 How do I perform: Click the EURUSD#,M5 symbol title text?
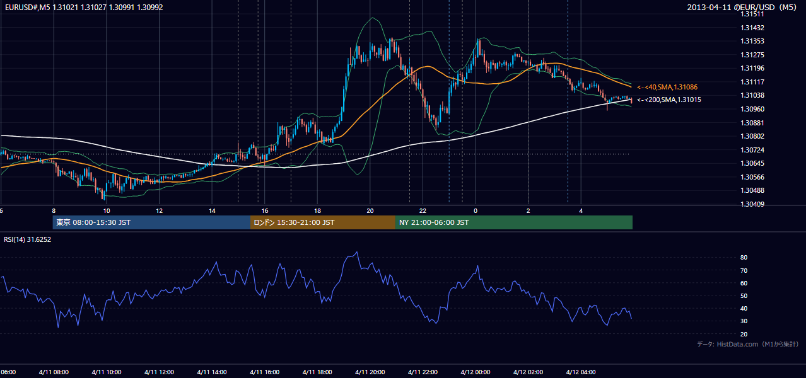pyautogui.click(x=28, y=8)
